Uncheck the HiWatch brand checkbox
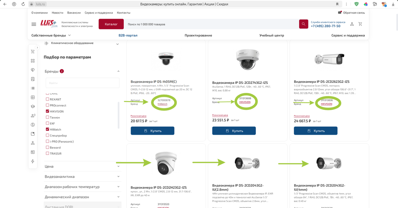The image size is (398, 208). [x=47, y=129]
